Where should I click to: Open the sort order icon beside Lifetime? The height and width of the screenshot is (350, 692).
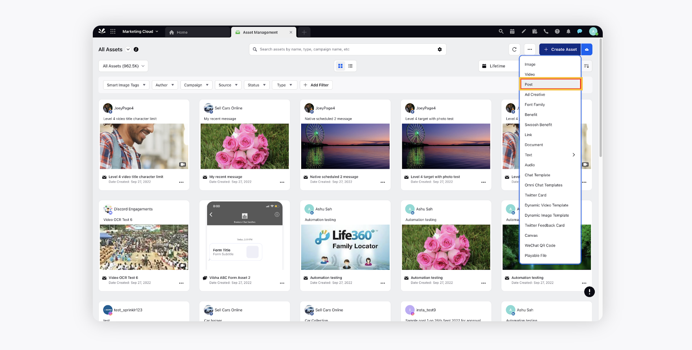pyautogui.click(x=586, y=66)
